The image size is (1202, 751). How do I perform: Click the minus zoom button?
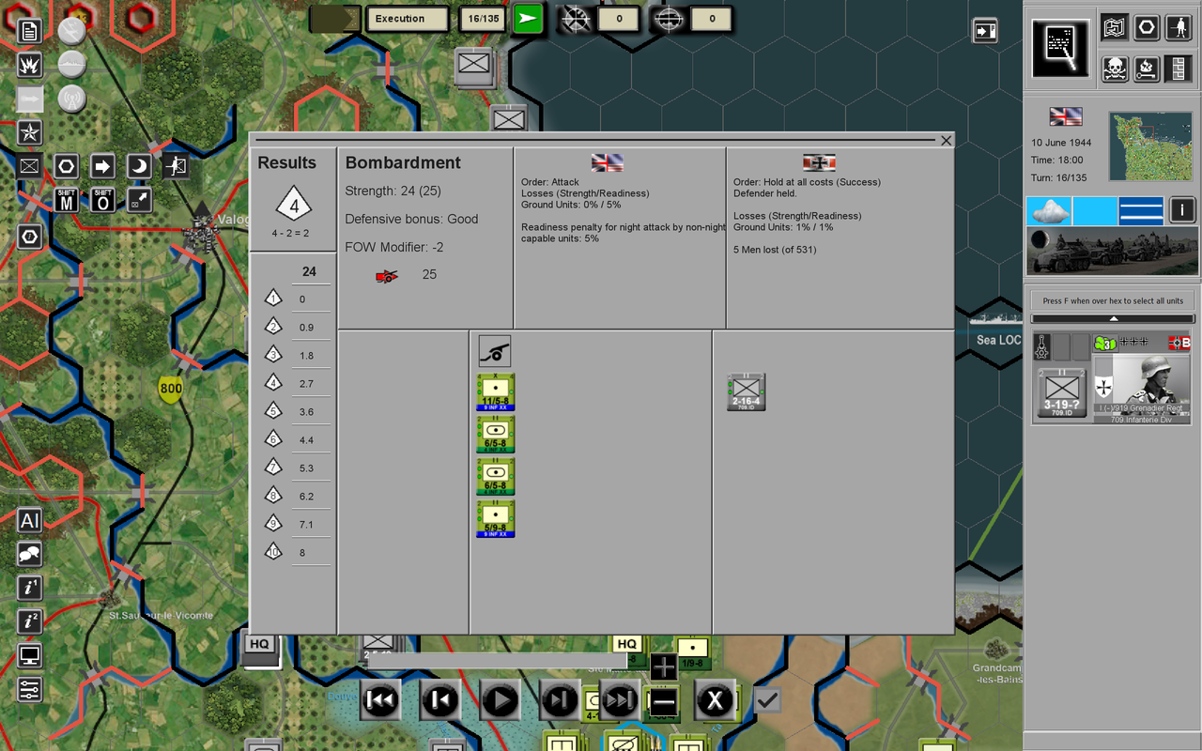[x=664, y=701]
